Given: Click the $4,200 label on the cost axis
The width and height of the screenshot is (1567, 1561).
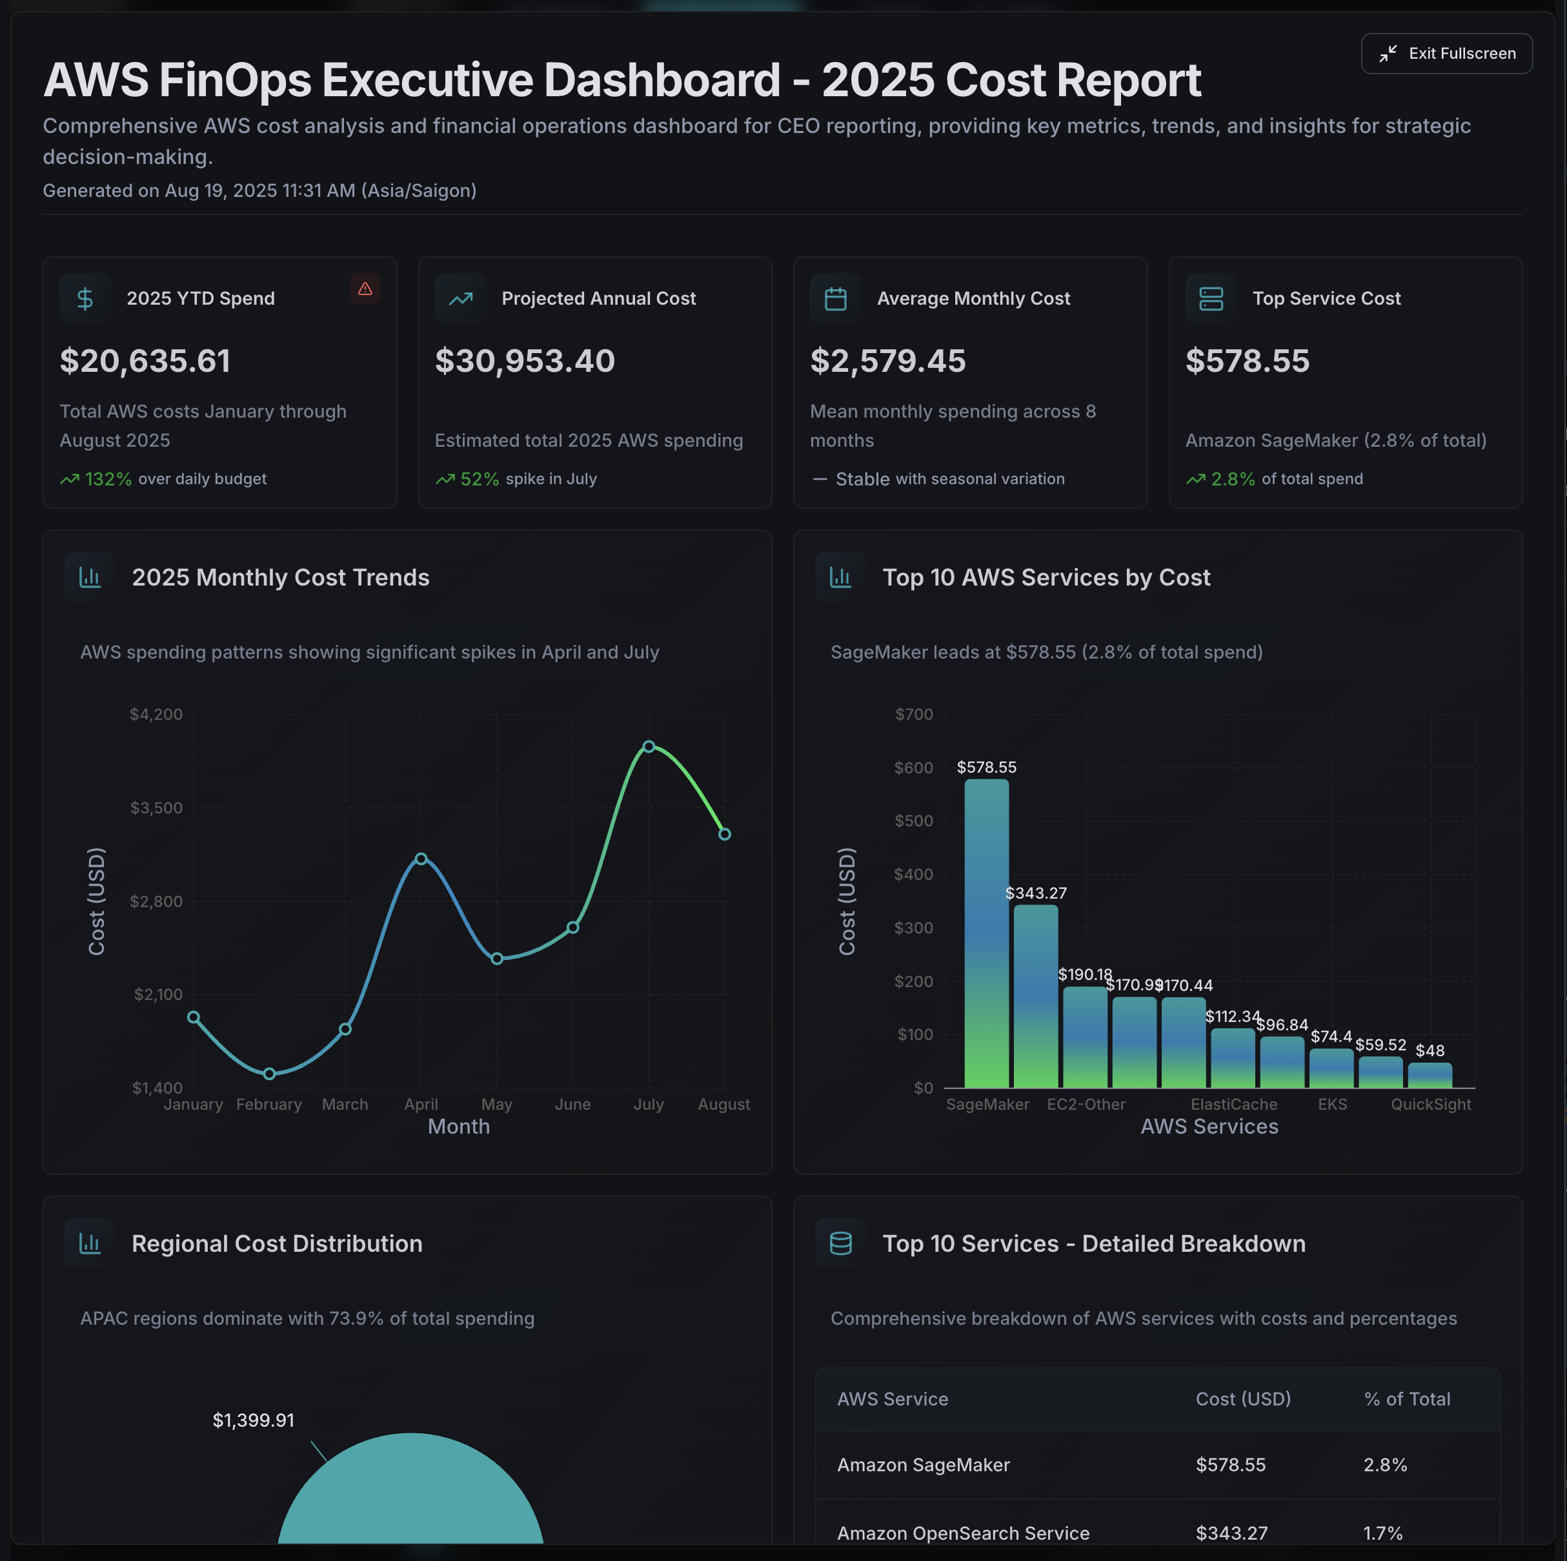Looking at the screenshot, I should [157, 714].
